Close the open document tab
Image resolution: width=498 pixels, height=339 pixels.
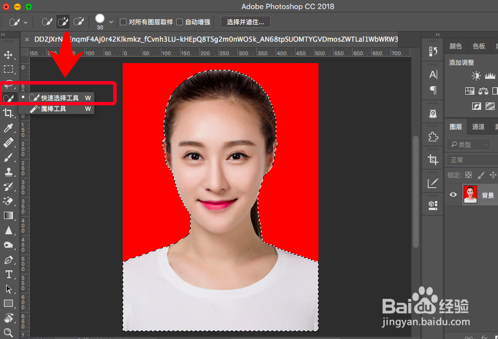coord(27,39)
